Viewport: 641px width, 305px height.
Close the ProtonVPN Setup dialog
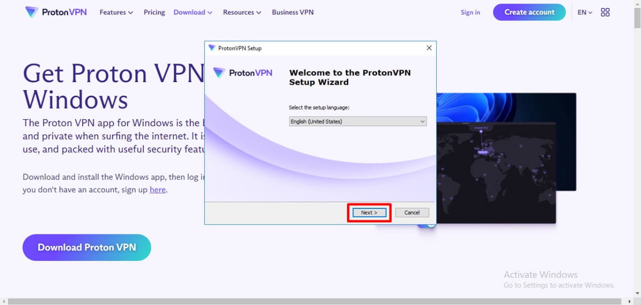tap(429, 48)
